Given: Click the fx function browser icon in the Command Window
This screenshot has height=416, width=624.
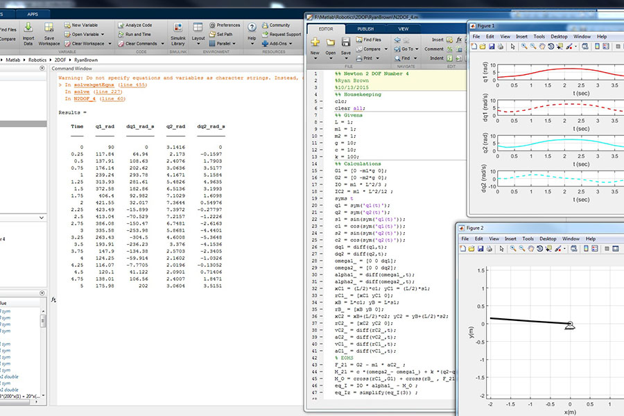Looking at the screenshot, I should 53,300.
